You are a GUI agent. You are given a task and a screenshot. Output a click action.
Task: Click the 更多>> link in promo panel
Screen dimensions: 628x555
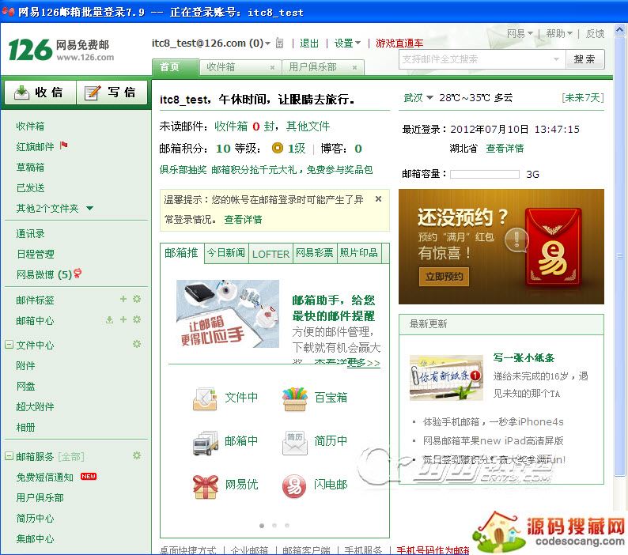364,363
